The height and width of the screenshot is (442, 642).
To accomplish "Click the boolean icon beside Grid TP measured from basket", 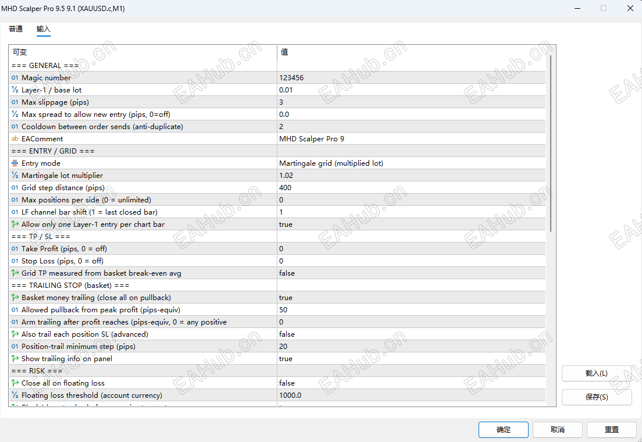I will (x=15, y=273).
